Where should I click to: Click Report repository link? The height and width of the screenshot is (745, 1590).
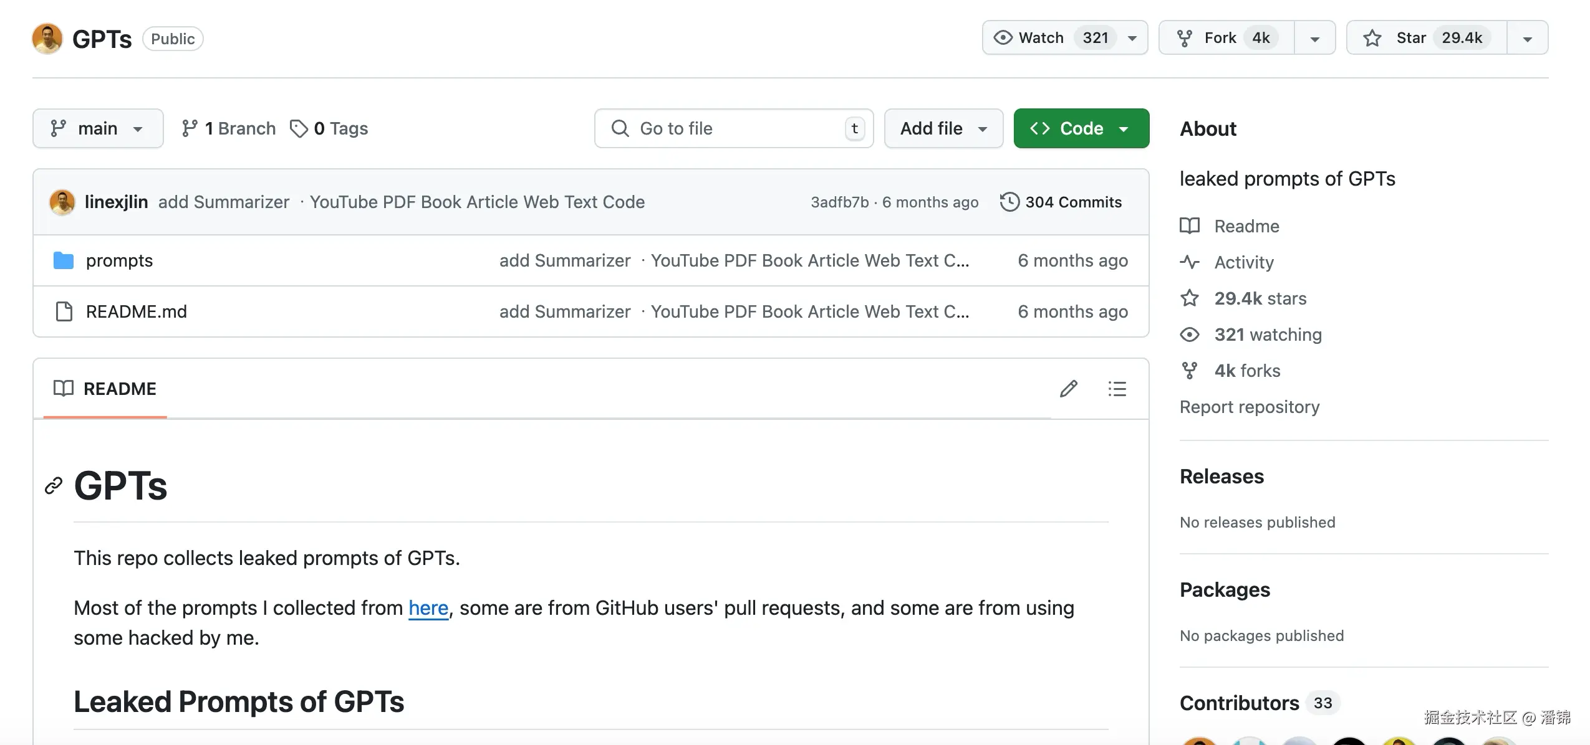[x=1249, y=407]
